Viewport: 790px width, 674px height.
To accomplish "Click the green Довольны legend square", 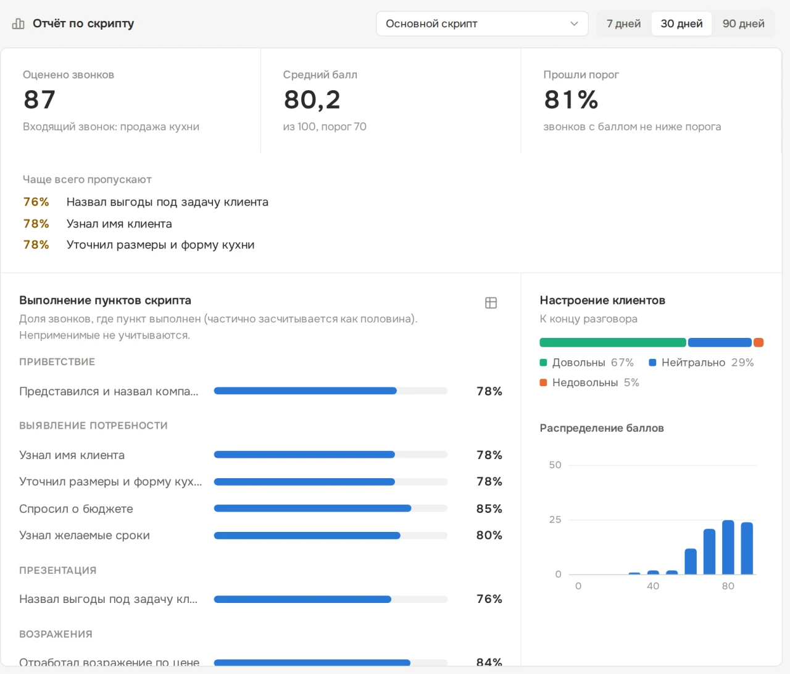I will (544, 363).
